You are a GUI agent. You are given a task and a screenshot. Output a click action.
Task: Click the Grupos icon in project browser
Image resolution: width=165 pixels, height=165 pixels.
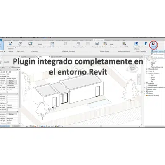[146, 94]
